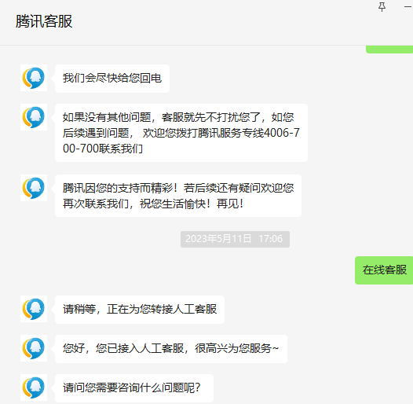
Task: Click avatar beside 腾讯因您的支持而精彩 message
Action: pyautogui.click(x=34, y=188)
